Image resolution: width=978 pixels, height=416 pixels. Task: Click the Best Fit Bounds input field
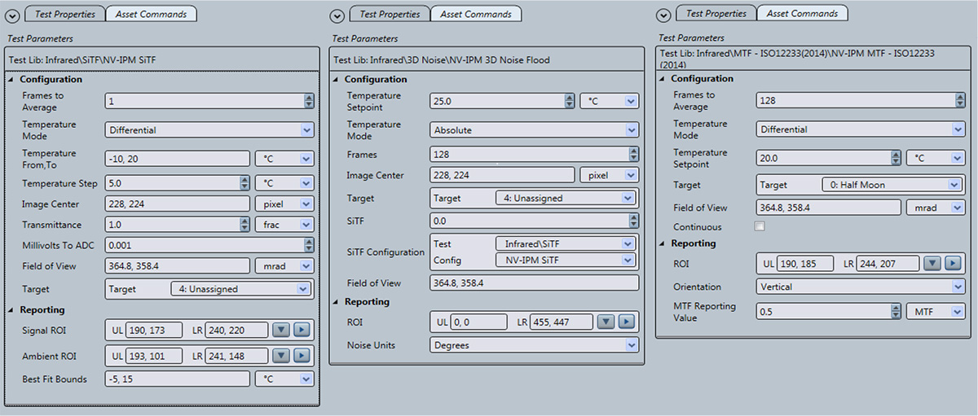point(178,379)
